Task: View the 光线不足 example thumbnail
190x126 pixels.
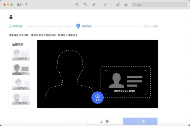Action: [21, 69]
